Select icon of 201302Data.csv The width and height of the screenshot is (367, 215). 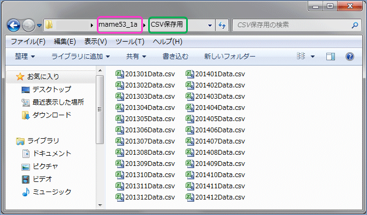click(120, 85)
